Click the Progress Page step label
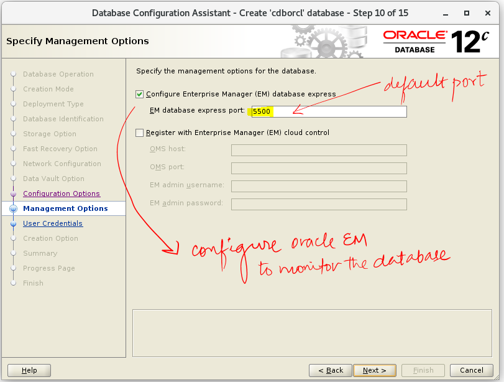 click(49, 268)
